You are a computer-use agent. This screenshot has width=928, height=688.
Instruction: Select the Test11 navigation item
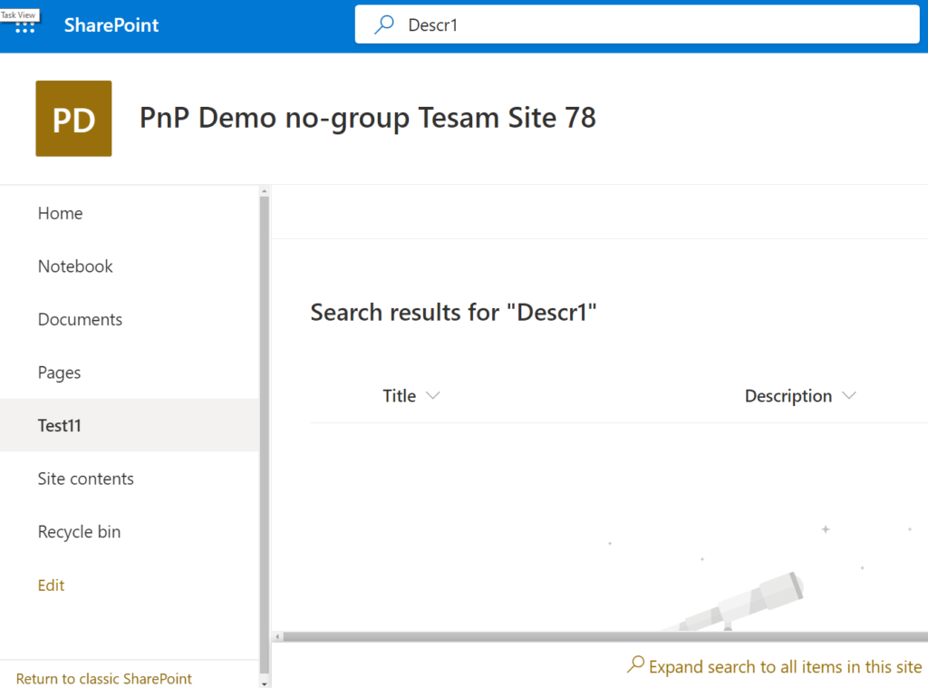[x=130, y=425]
